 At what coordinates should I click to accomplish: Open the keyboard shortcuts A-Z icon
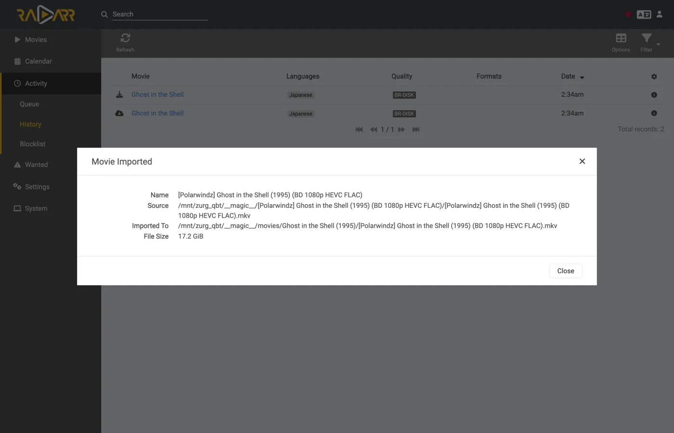pos(644,14)
